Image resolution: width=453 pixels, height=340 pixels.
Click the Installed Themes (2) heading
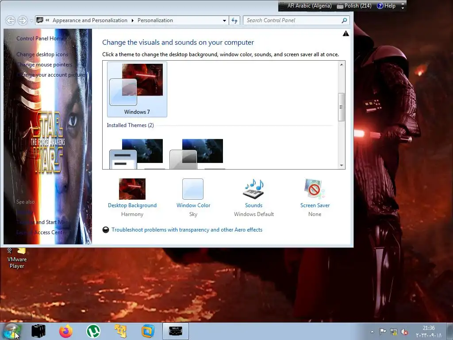(x=131, y=125)
